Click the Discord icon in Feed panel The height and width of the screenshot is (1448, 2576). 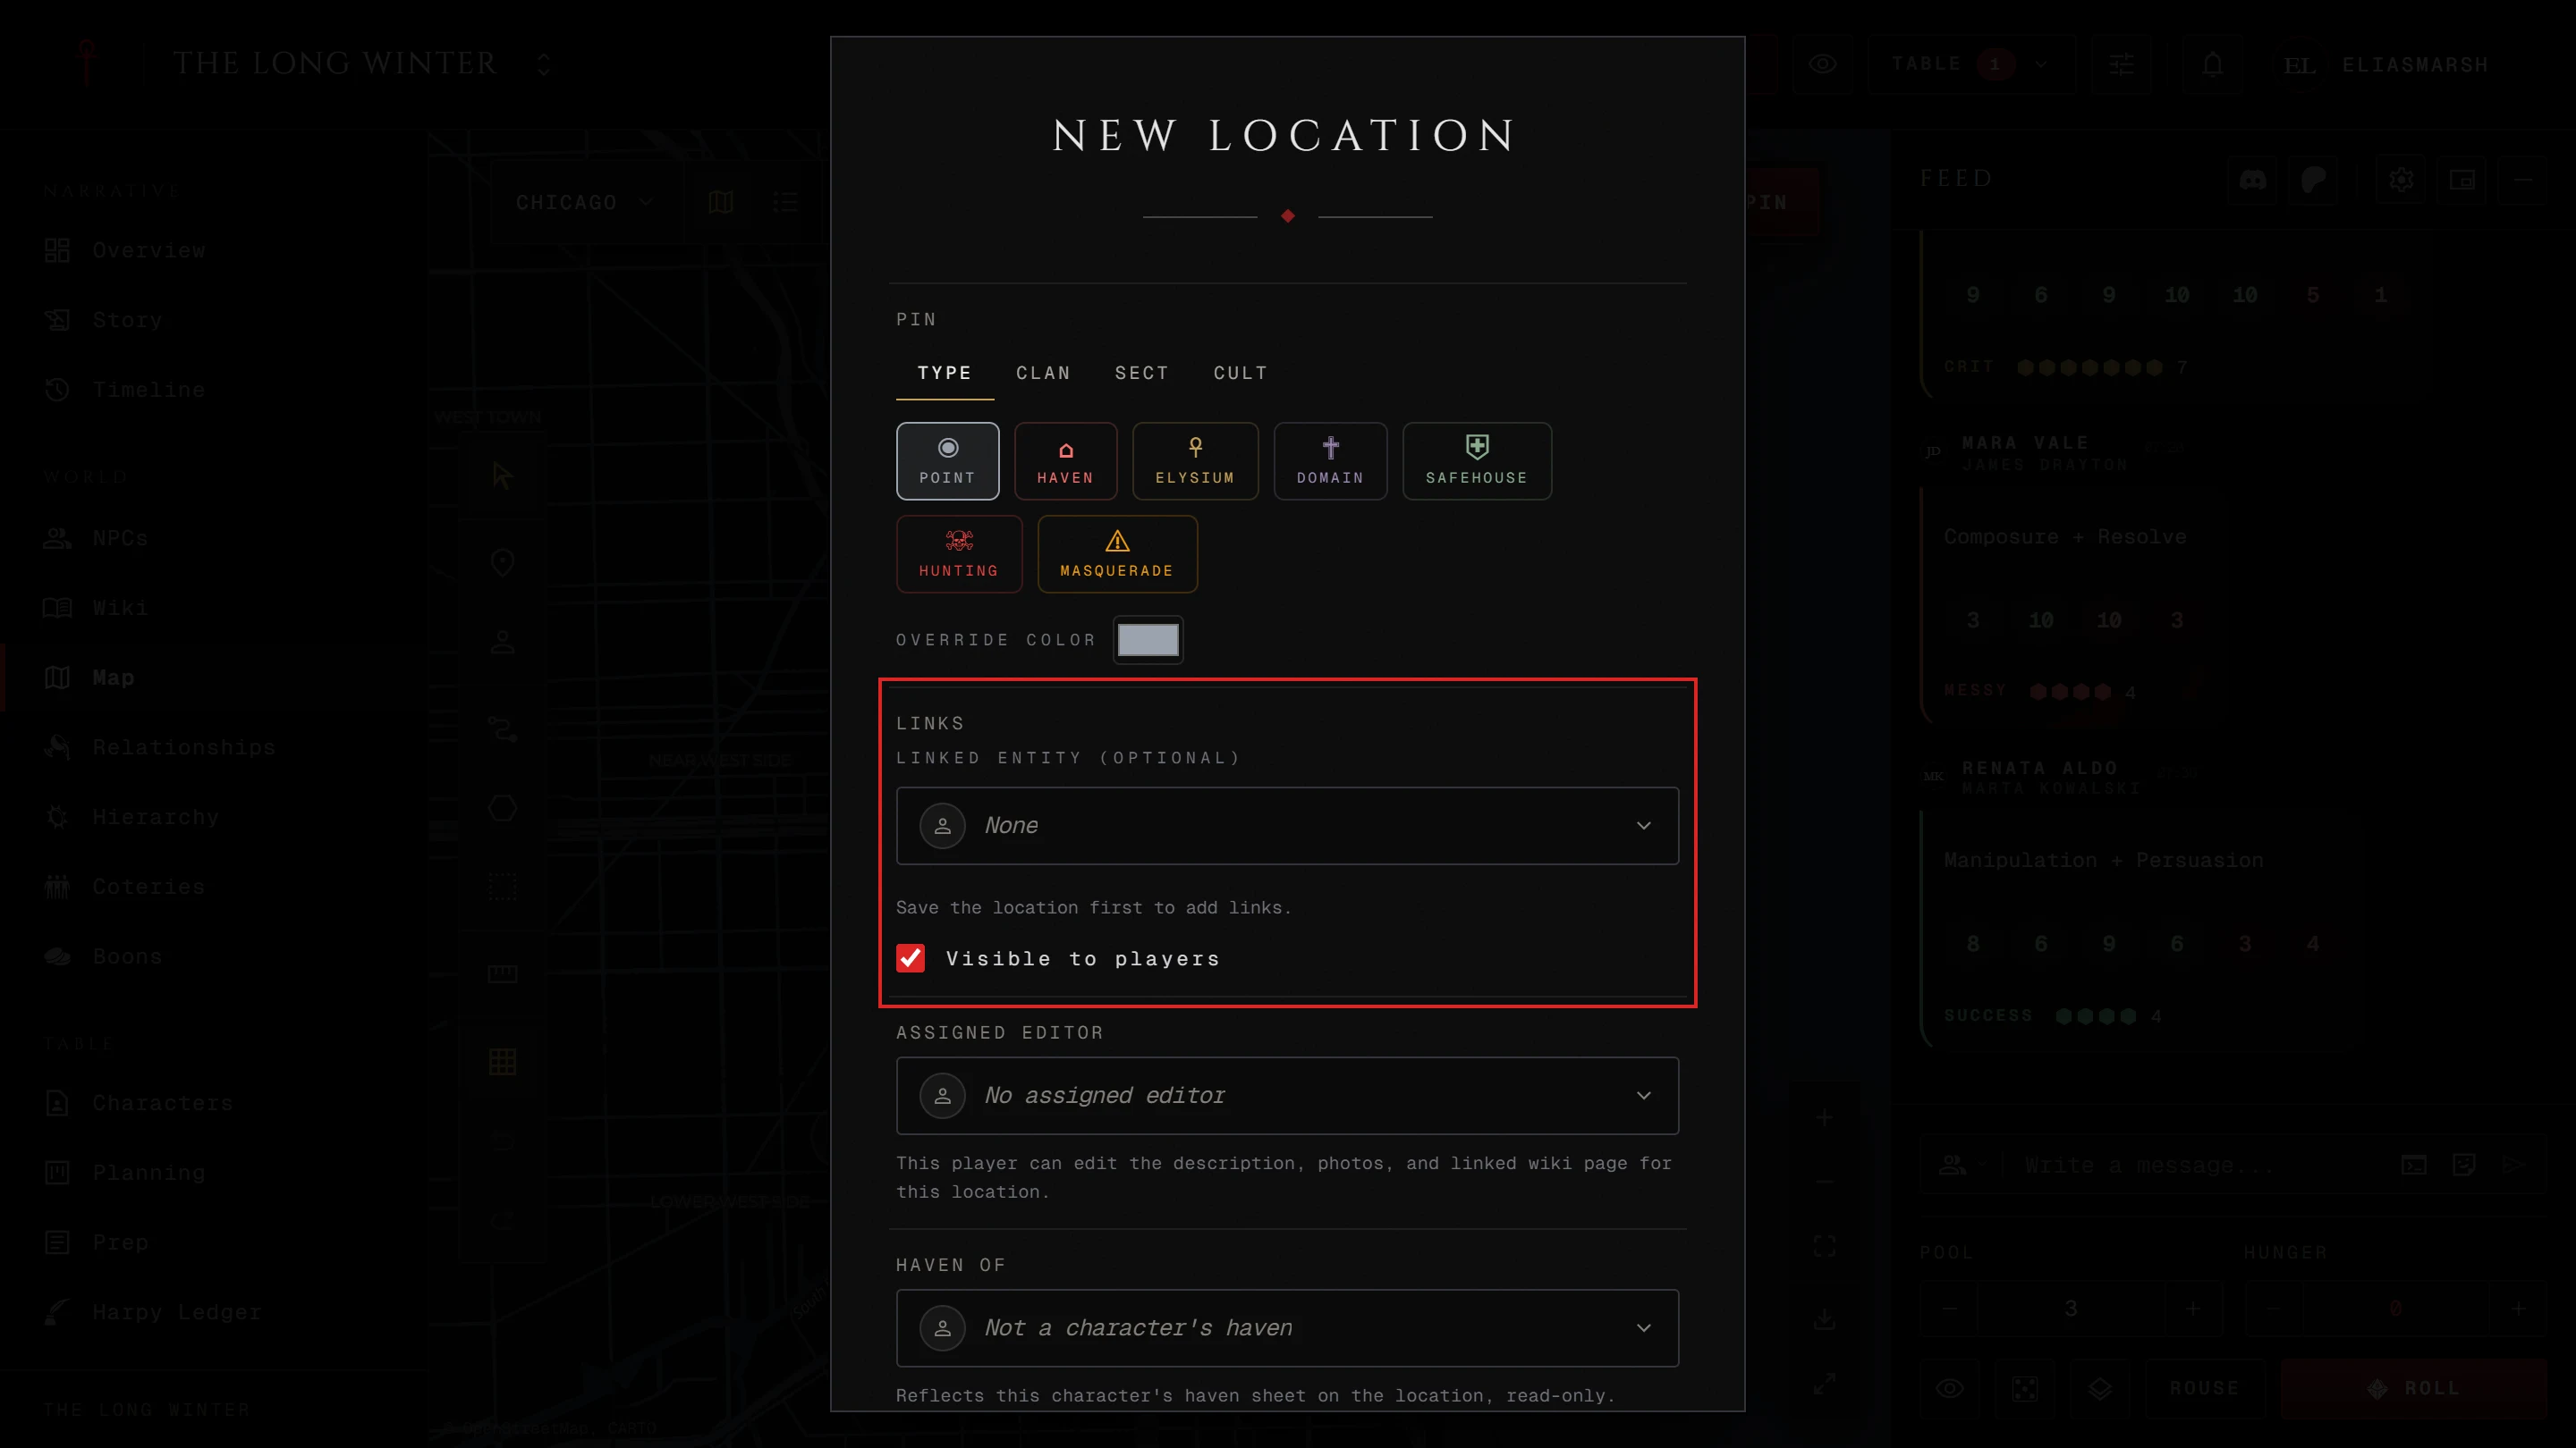(x=2252, y=180)
